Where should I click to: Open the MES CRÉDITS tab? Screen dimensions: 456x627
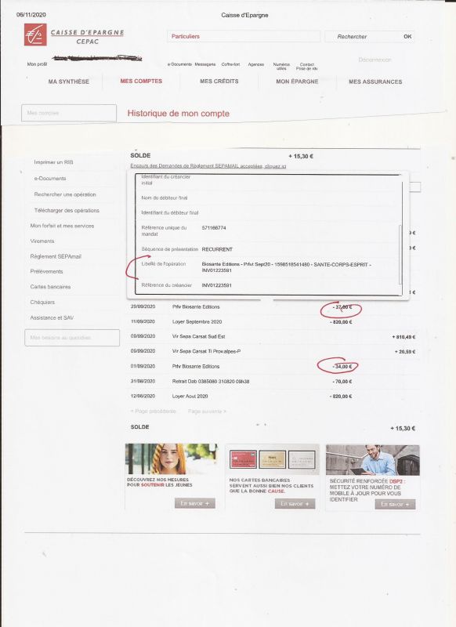tap(219, 82)
